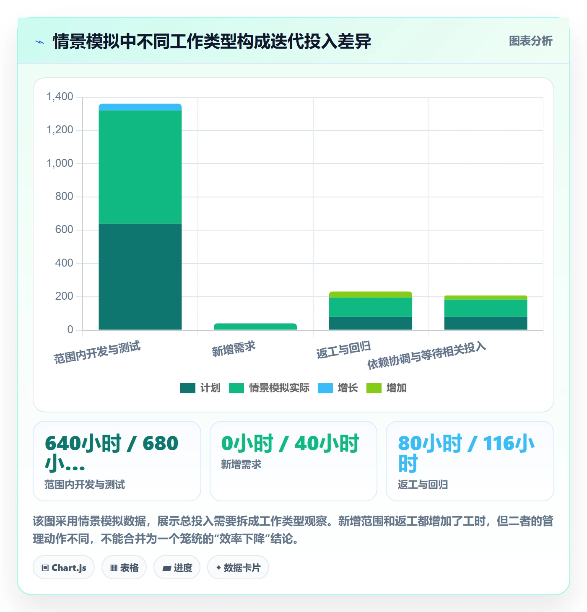Click the 200 y-axis tick label

(64, 296)
